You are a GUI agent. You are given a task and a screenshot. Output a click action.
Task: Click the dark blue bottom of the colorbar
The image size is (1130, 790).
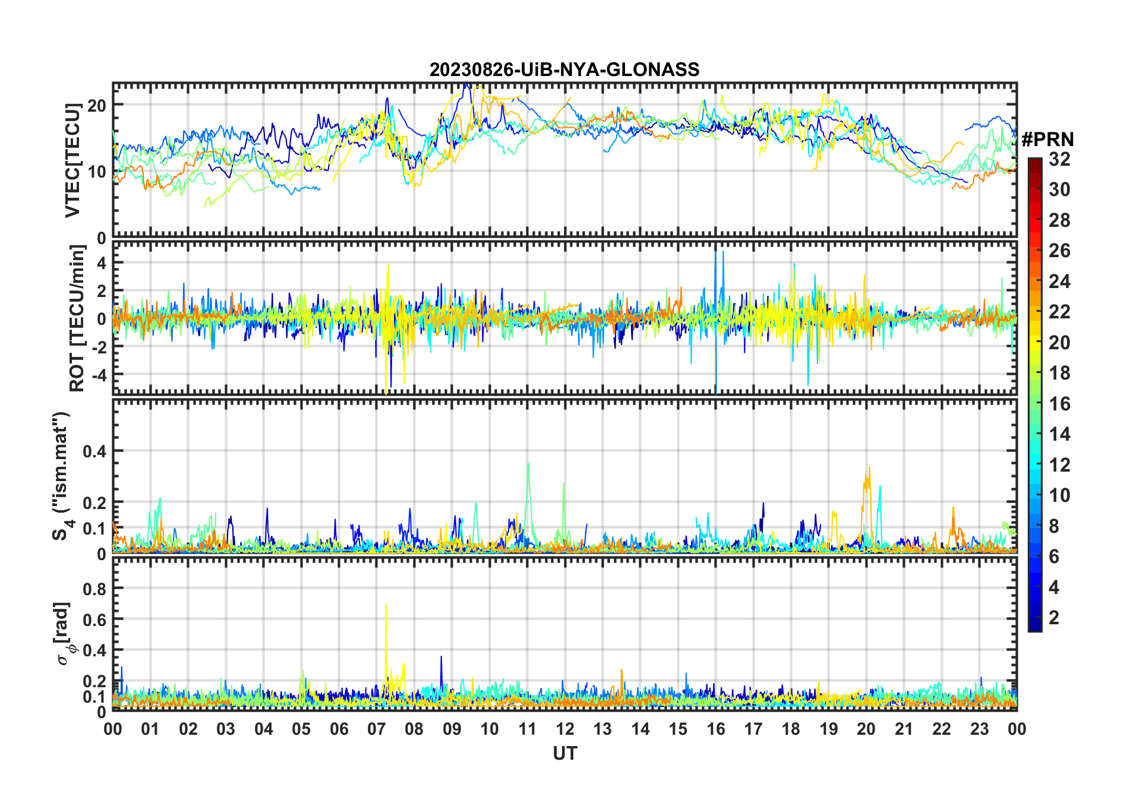[1034, 625]
